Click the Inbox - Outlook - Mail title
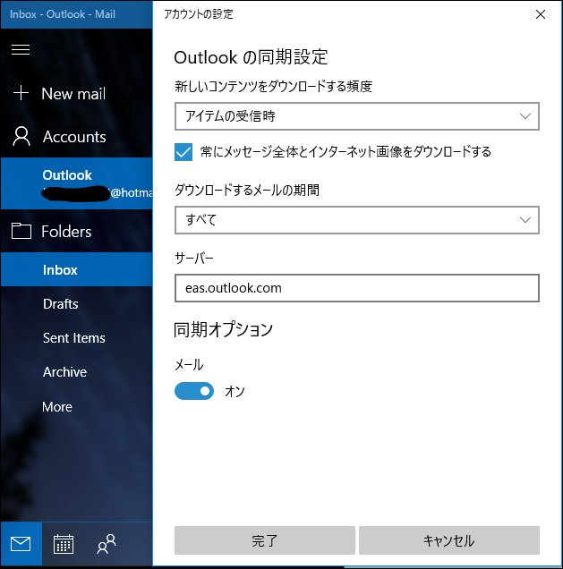Screen dimensions: 563x569 tap(63, 14)
